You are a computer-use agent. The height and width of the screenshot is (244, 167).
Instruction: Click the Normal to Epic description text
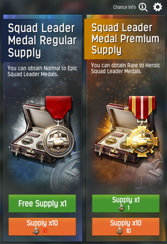tap(42, 71)
